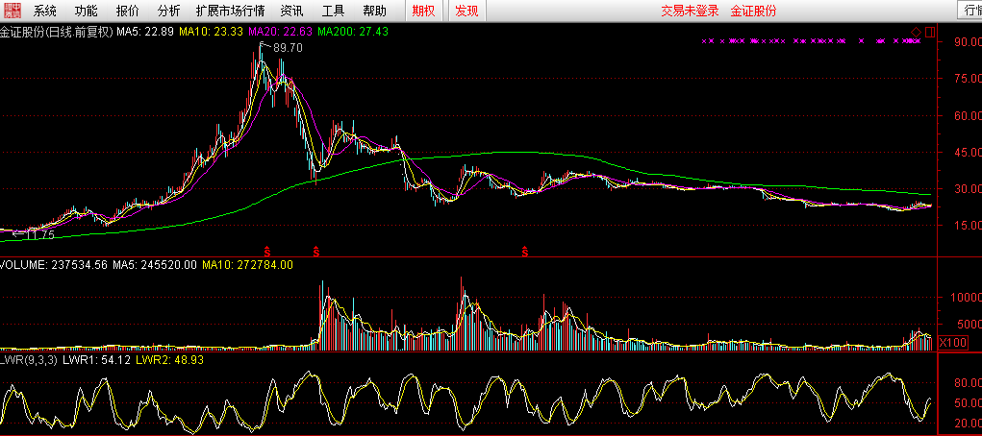Click the leftmost red $ marker below chart
Viewport: 982px width, 436px height.
[x=267, y=250]
